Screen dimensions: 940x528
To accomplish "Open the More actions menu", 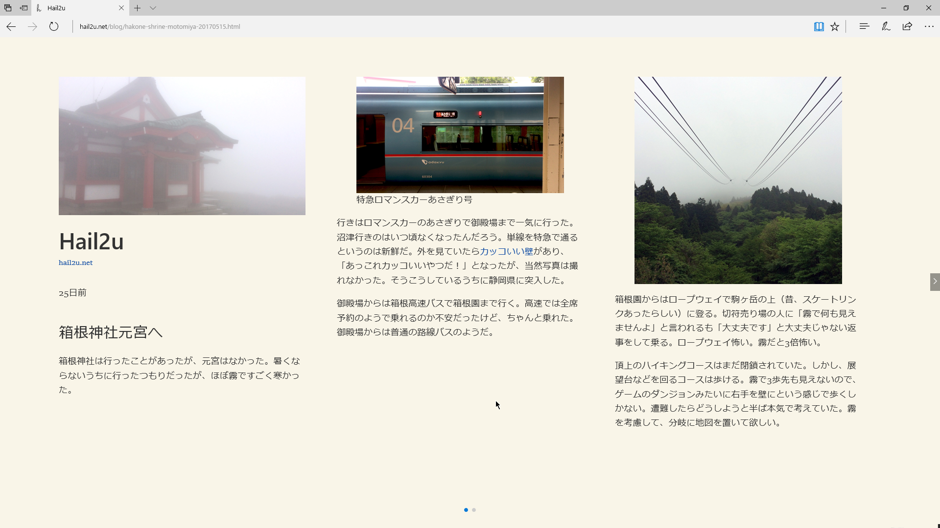I will click(x=929, y=26).
